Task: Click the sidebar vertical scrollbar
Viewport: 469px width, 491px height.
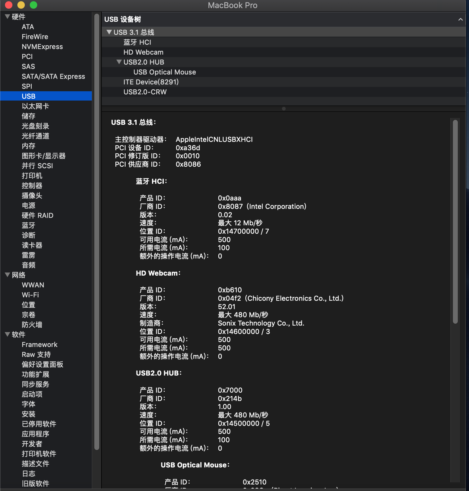Action: (97, 232)
